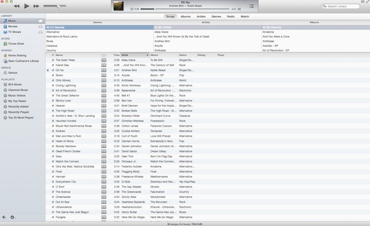
Task: Skip forward to the next track
Action: [36, 6]
